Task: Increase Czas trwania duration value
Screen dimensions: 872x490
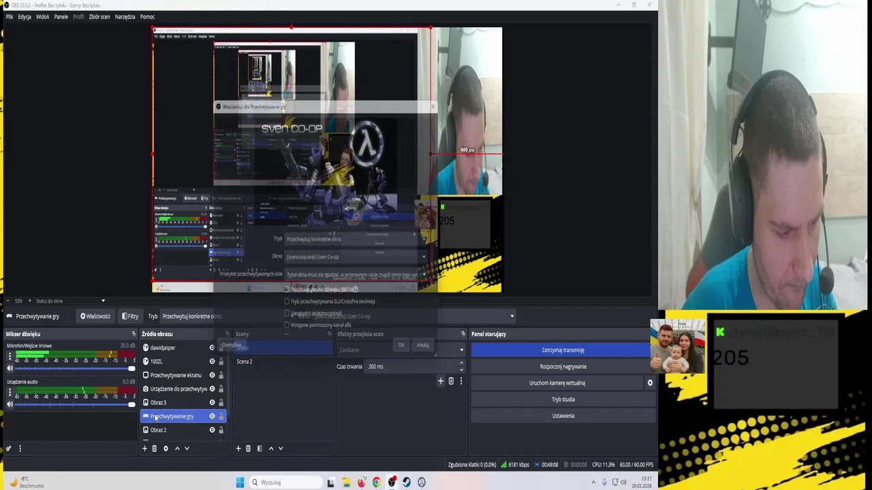Action: click(461, 363)
